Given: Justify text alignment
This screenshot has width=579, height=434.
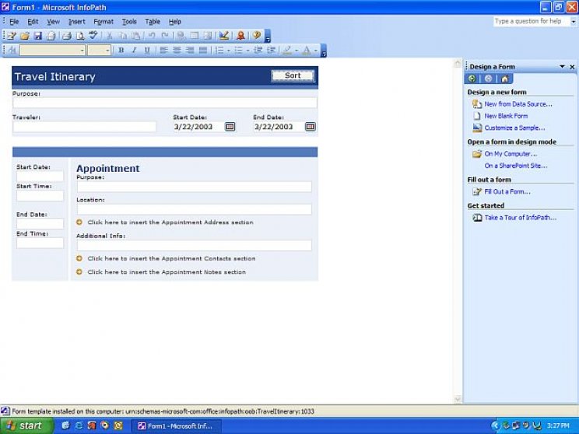Looking at the screenshot, I should pos(202,51).
